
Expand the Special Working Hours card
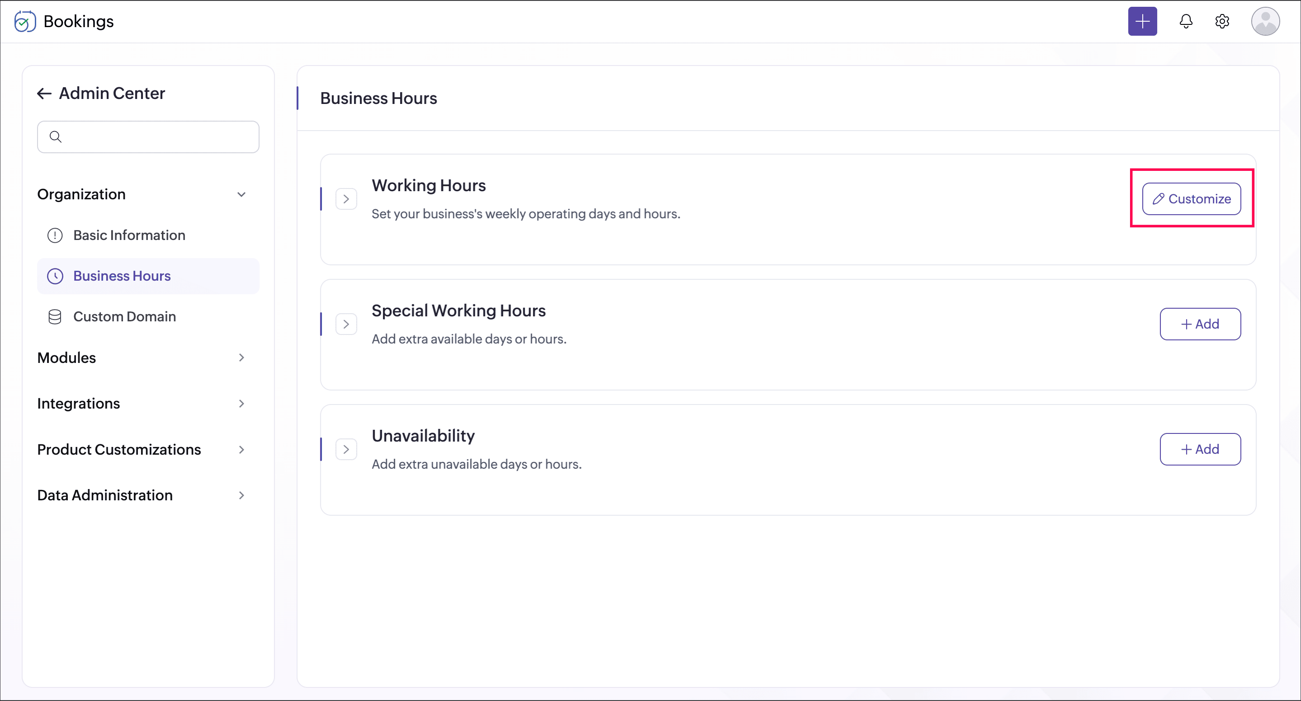[x=346, y=324]
